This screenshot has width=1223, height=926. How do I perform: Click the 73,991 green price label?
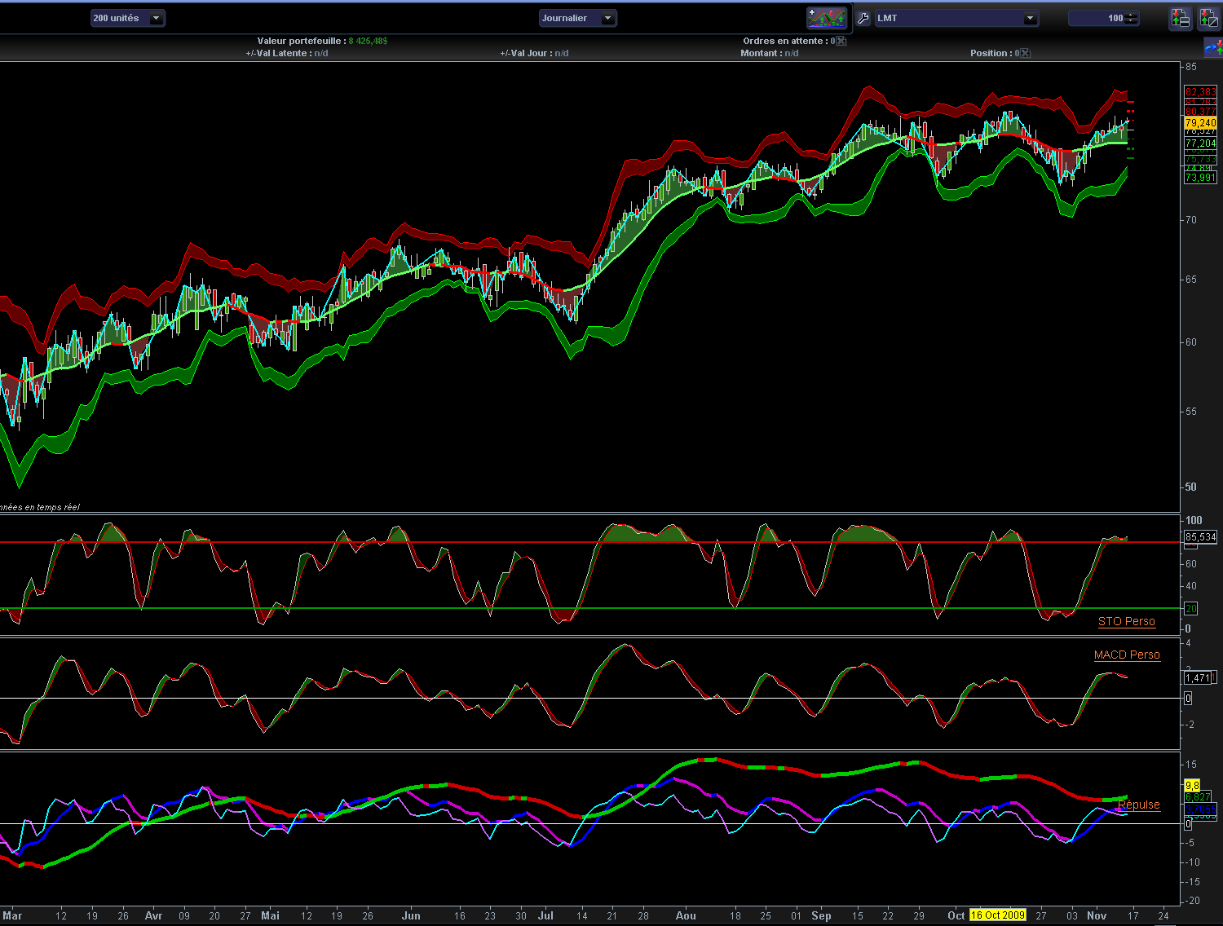coord(1200,178)
